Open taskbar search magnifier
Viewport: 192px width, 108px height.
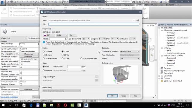click(10, 105)
